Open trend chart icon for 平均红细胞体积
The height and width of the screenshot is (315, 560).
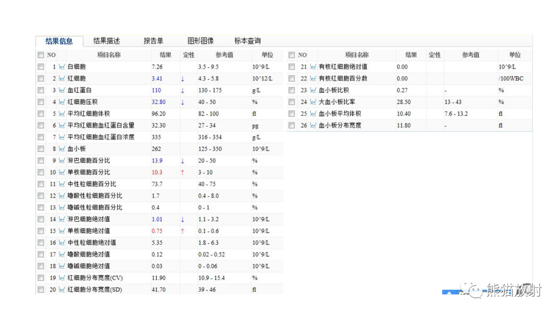[62, 114]
